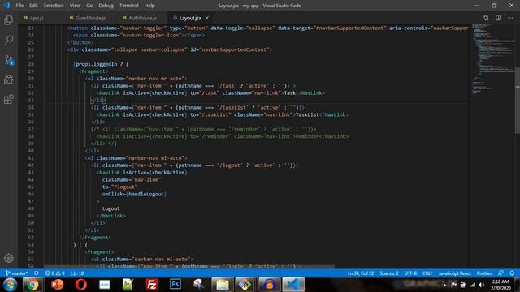Click handleLogout in the onClick attribute
The width and height of the screenshot is (520, 292).
[146, 194]
